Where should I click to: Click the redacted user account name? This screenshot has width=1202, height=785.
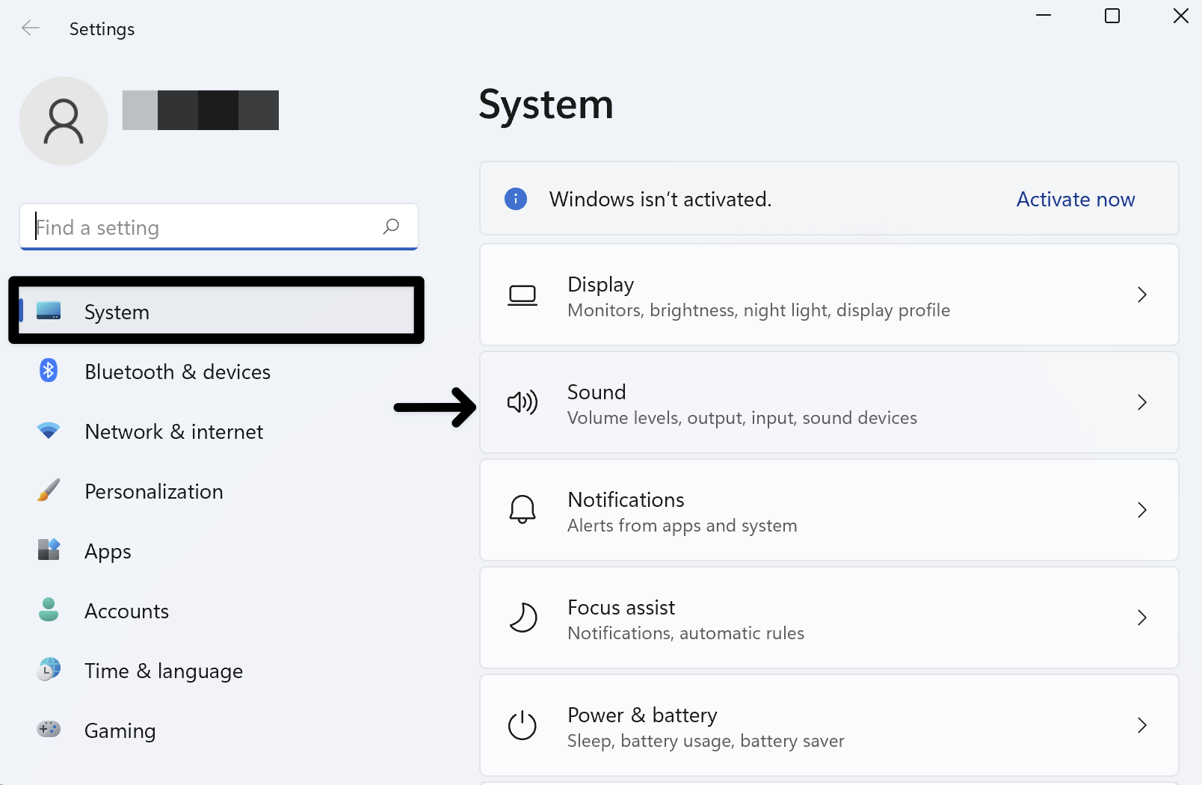(200, 110)
